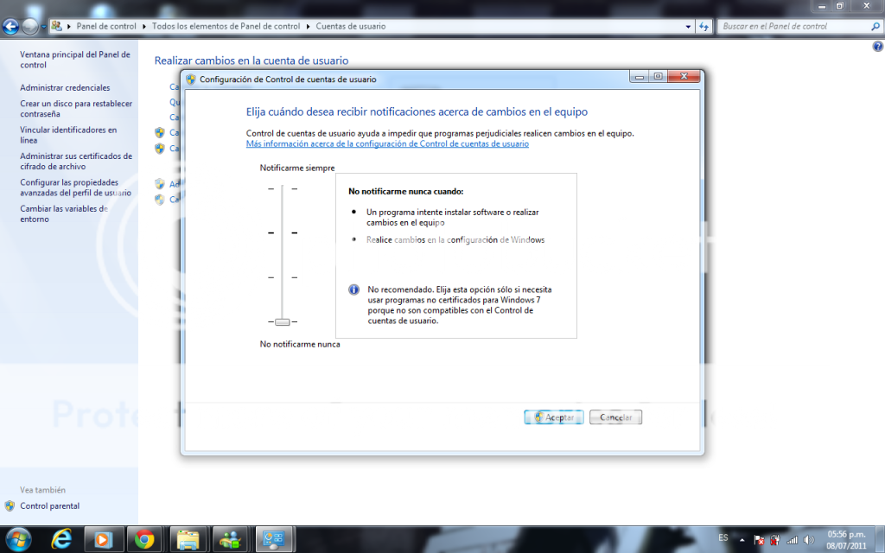Viewport: 885px width, 553px height.
Task: Open 'Vincular identificadores en línea' link
Action: [68, 135]
